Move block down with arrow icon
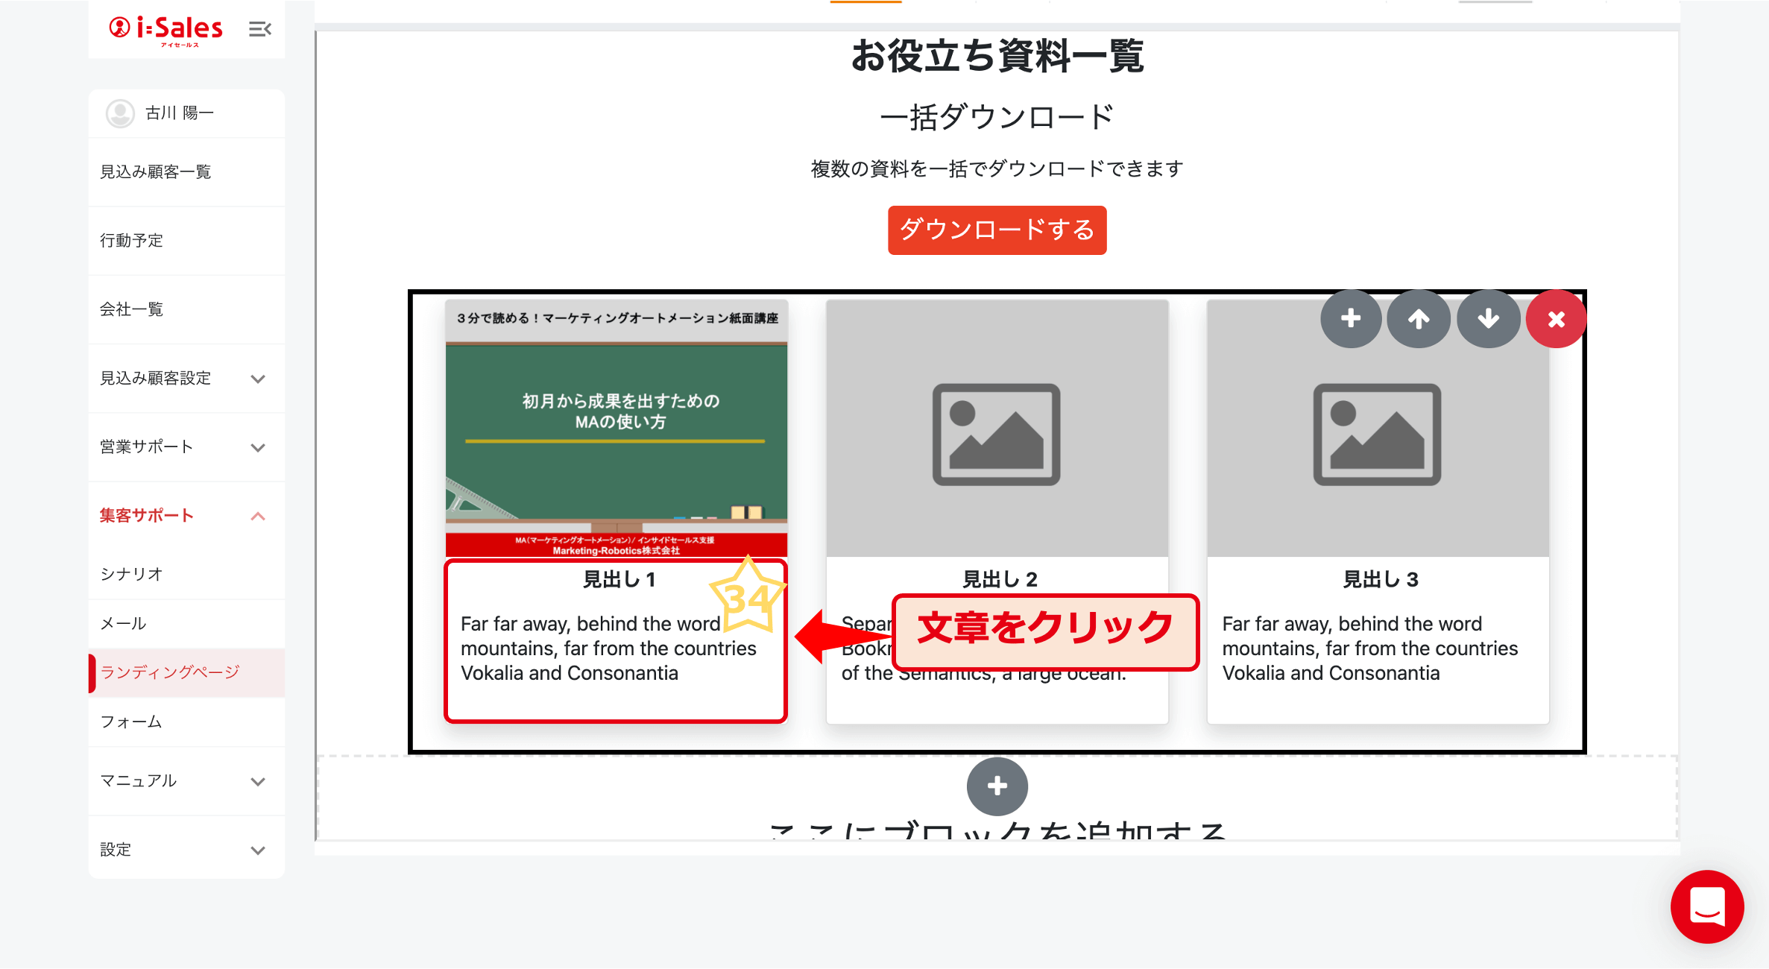 (1488, 319)
